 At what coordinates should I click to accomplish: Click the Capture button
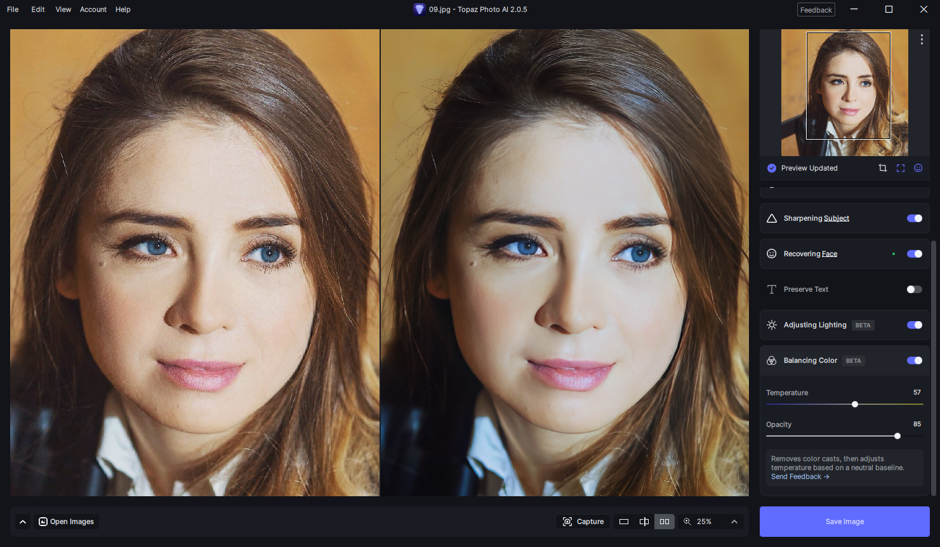tap(583, 522)
